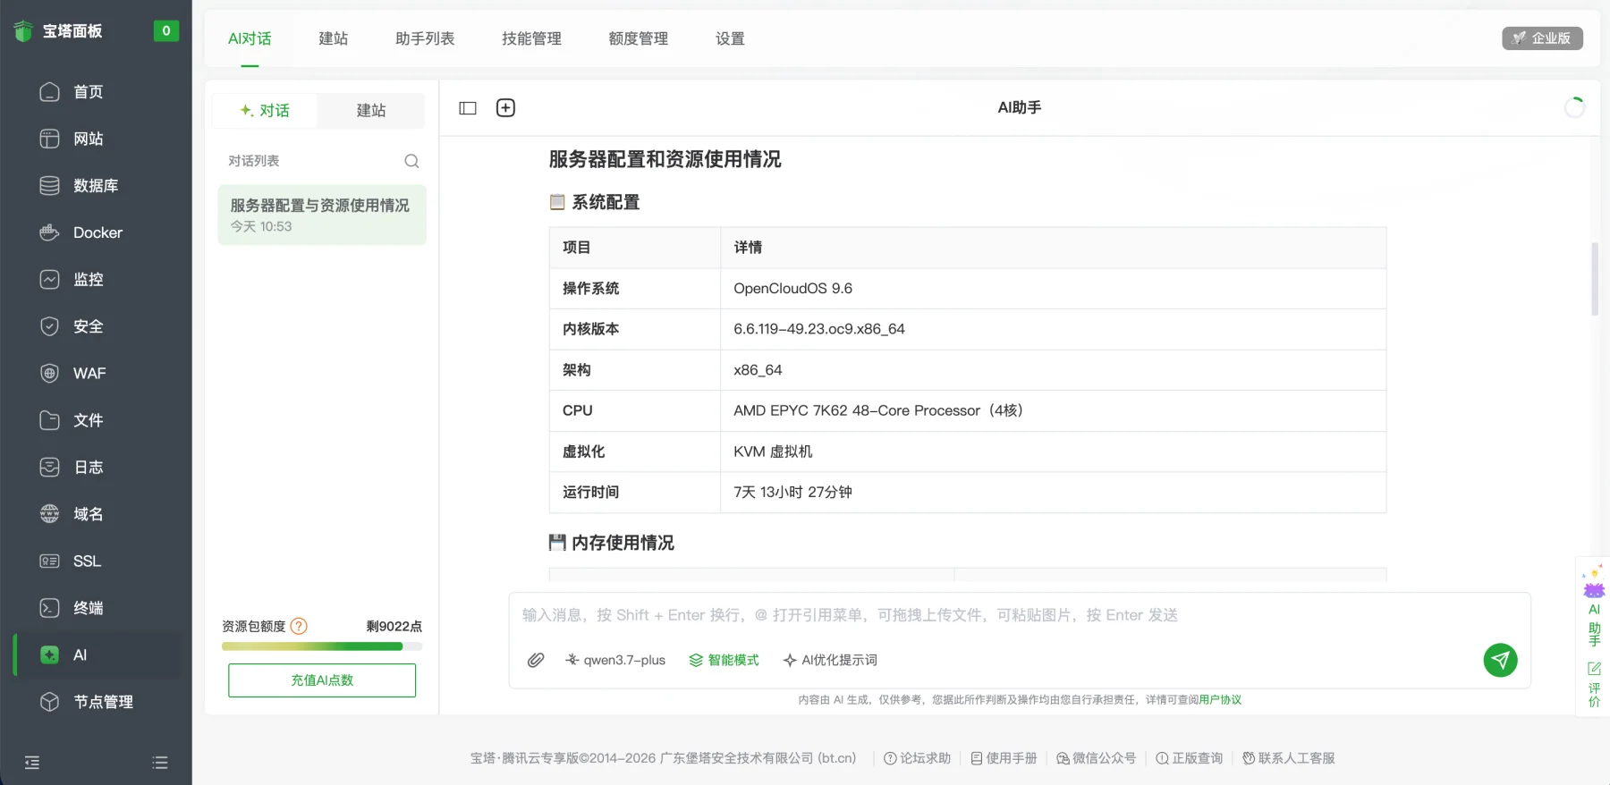1610x785 pixels.
Task: Open the 设置 settings tab
Action: point(730,38)
